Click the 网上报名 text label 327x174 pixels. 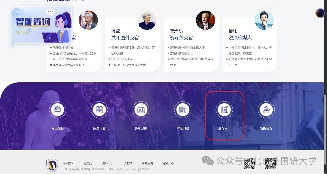point(57,128)
